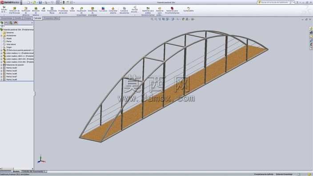Click the zoom to fit icon in view toolbar
This screenshot has width=313, height=176.
152,19
